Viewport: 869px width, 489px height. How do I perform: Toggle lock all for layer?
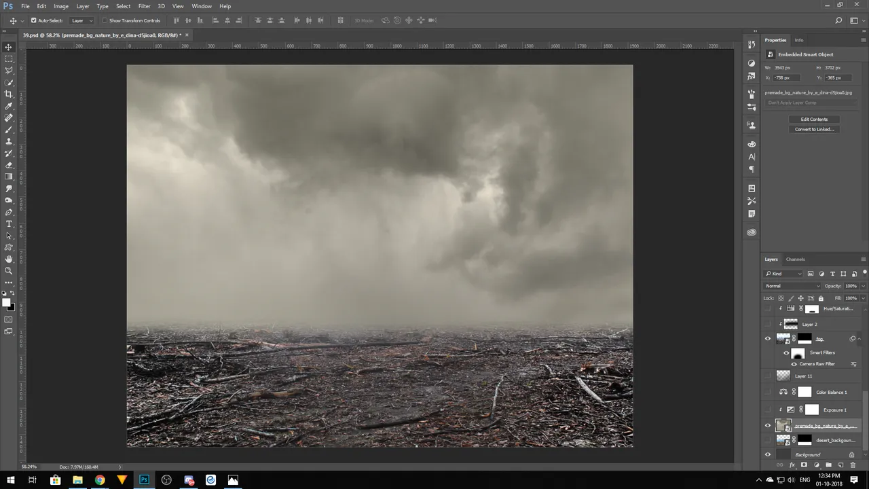[821, 298]
